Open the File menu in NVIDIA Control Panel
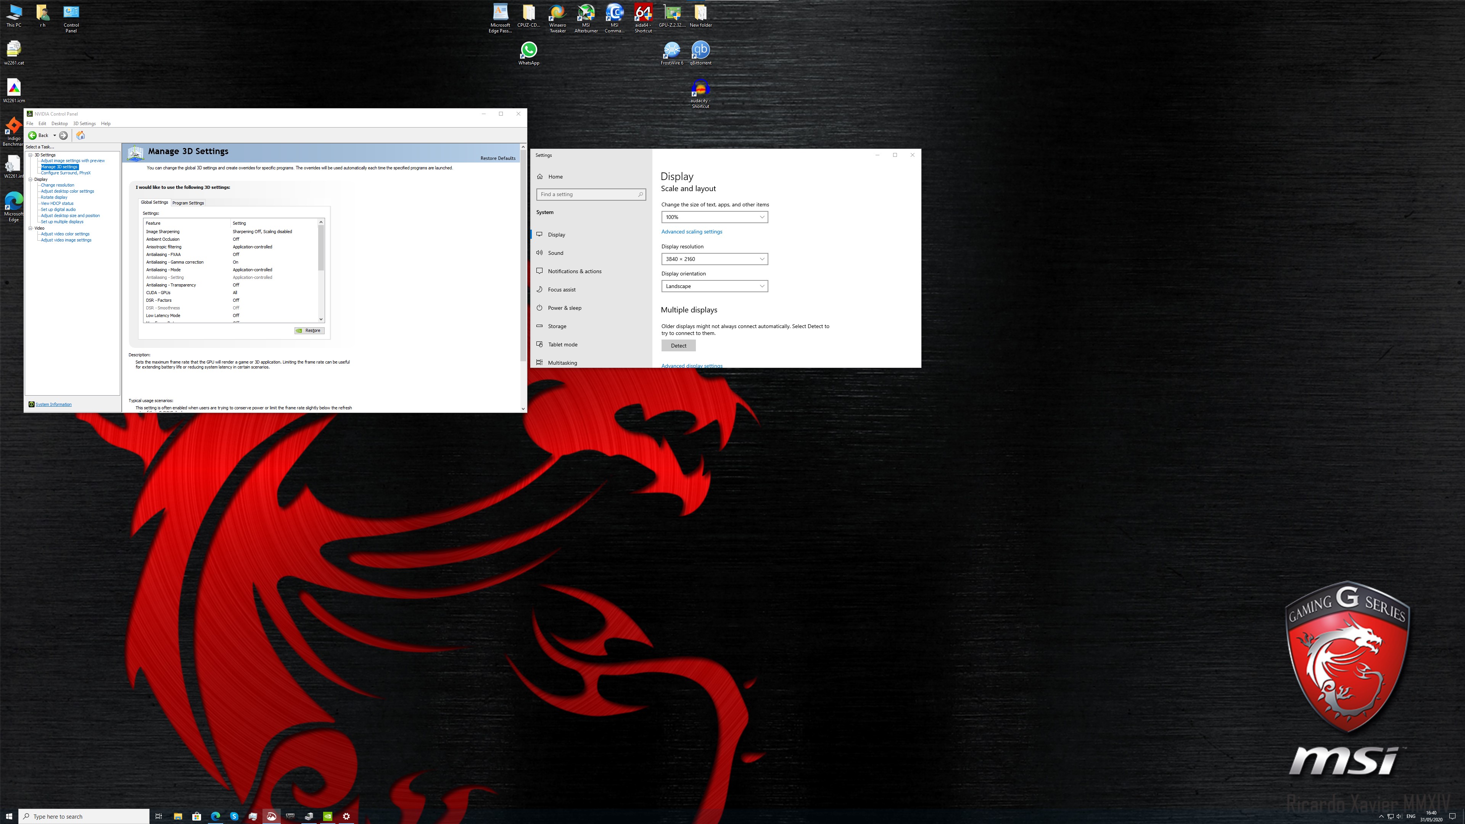The width and height of the screenshot is (1465, 824). (x=30, y=123)
